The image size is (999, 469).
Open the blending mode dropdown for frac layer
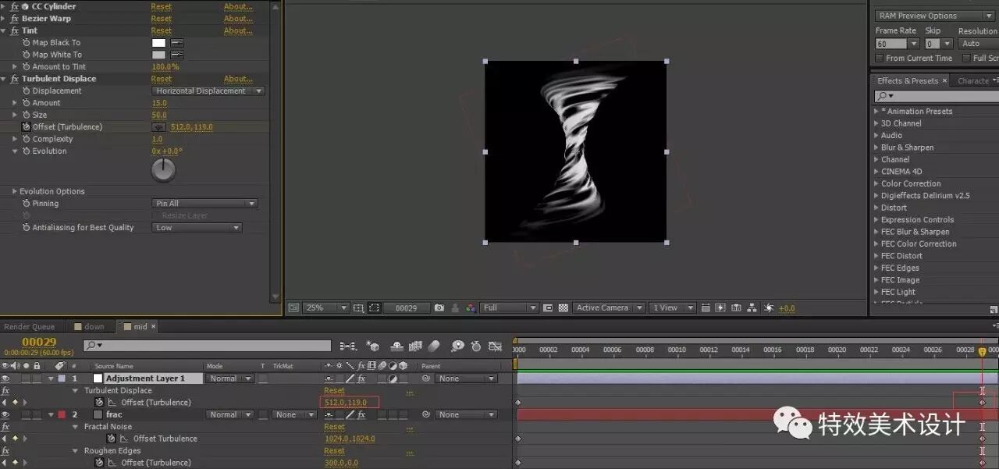coord(229,414)
